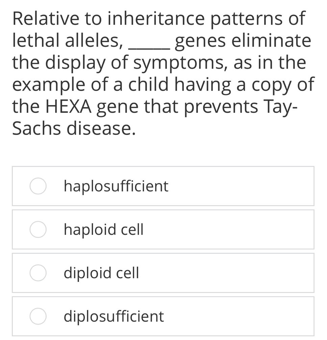Click the empty circle beside haploid cell
Screen dimensions: 327x340
coord(38,229)
